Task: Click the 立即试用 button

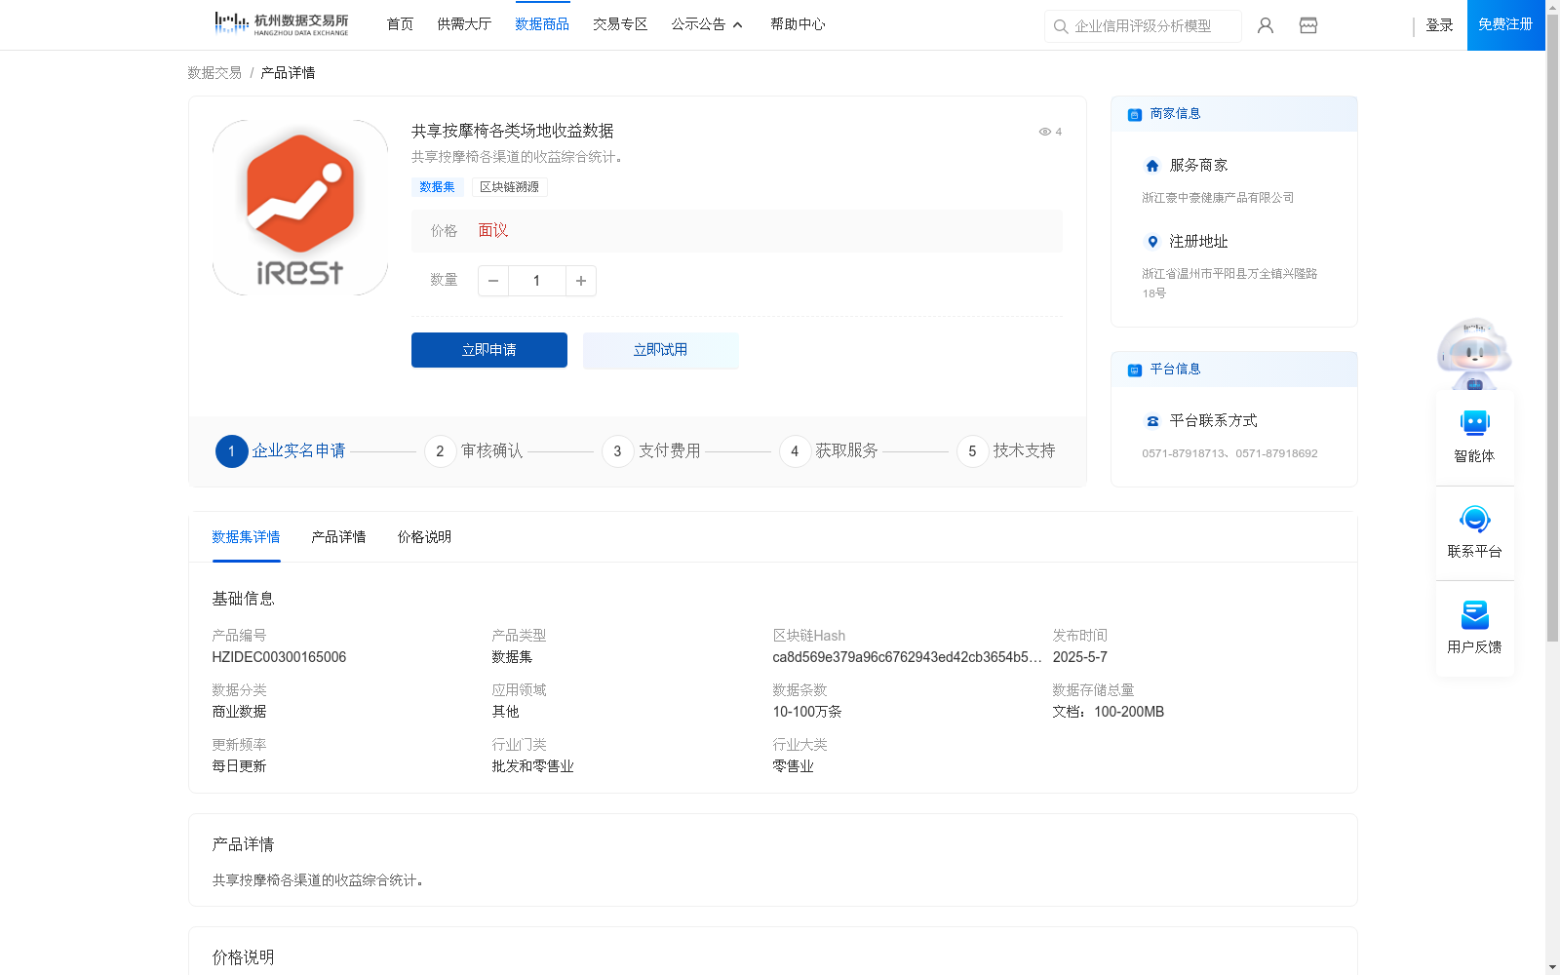Action: [x=661, y=350]
